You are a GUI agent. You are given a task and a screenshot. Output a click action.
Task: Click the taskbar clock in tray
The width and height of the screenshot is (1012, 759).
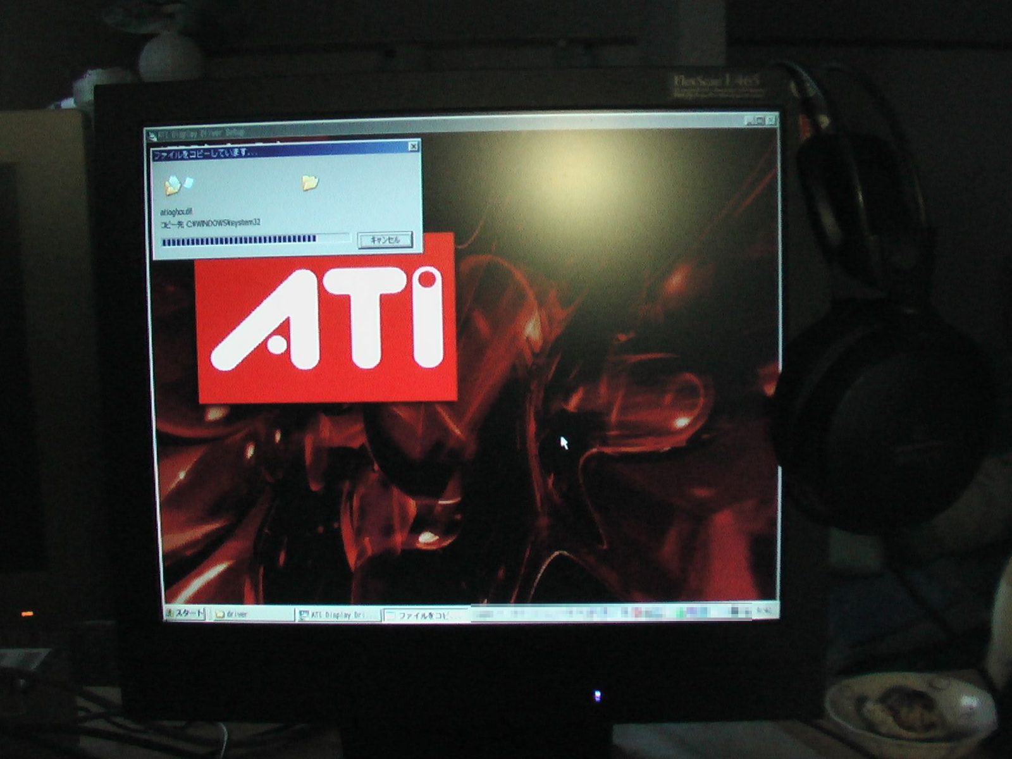coord(765,611)
